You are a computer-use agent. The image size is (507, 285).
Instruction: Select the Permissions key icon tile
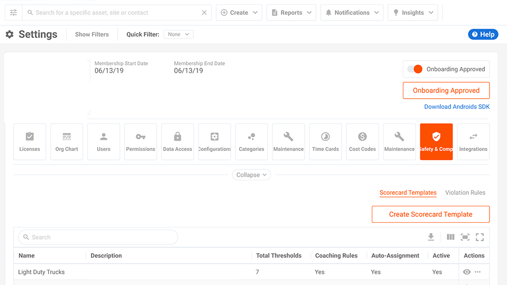pos(140,141)
